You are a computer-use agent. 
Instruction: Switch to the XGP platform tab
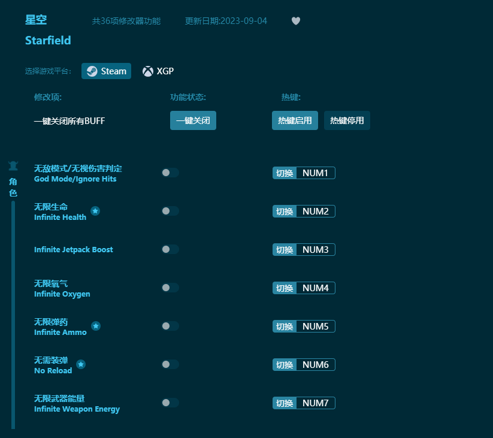pos(158,71)
